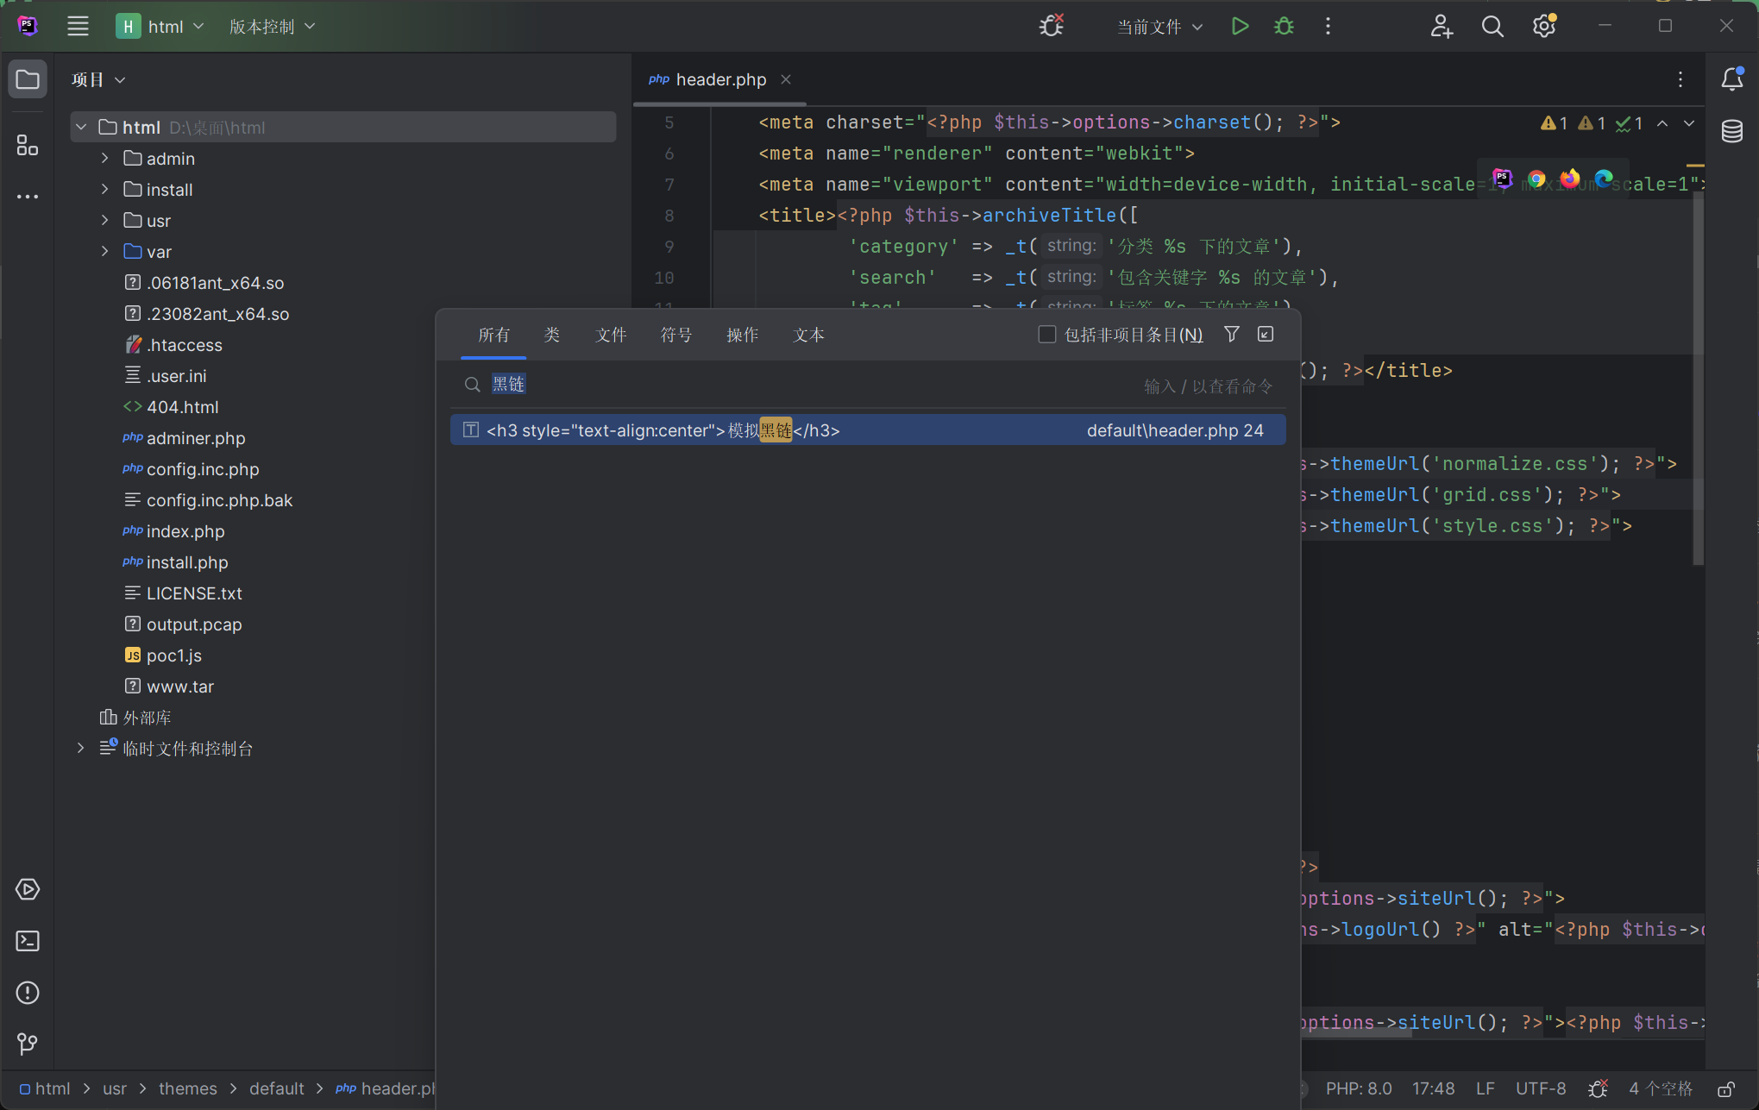Click the search query input field
This screenshot has width=1759, height=1110.
[x=776, y=385]
